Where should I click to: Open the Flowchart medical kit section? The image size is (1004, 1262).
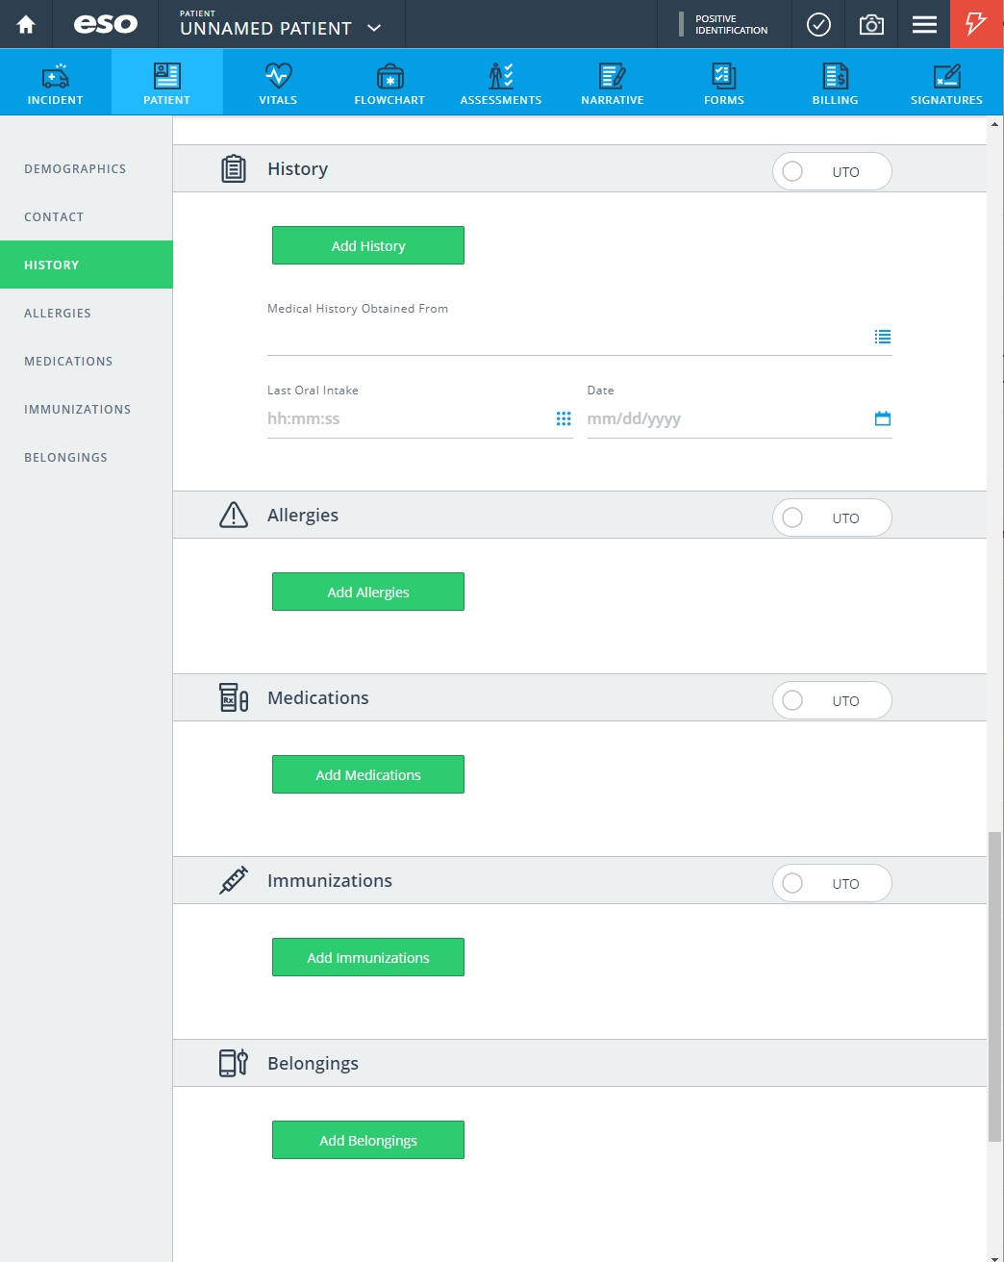(389, 83)
